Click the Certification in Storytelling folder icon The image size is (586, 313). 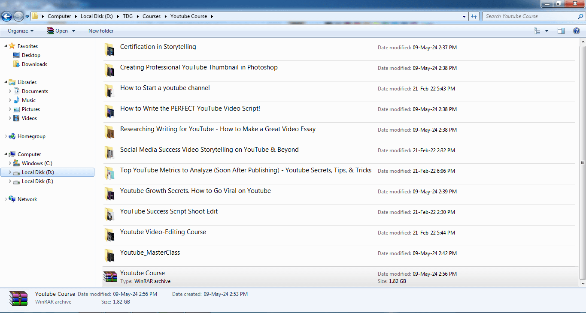(110, 50)
